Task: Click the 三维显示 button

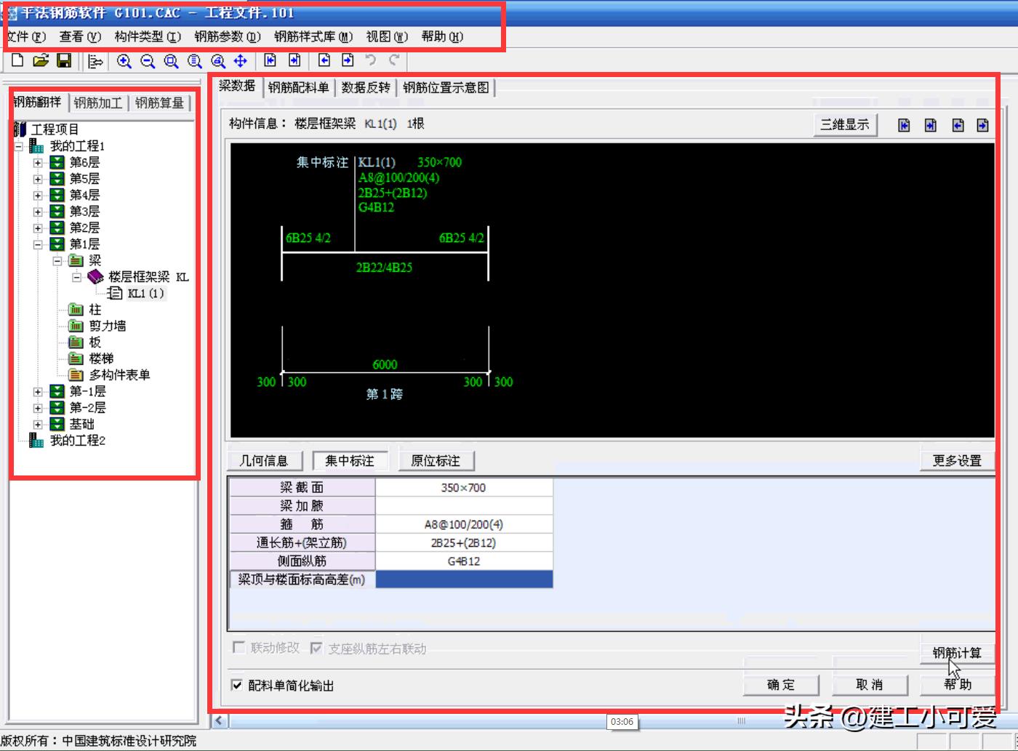Action: click(844, 124)
